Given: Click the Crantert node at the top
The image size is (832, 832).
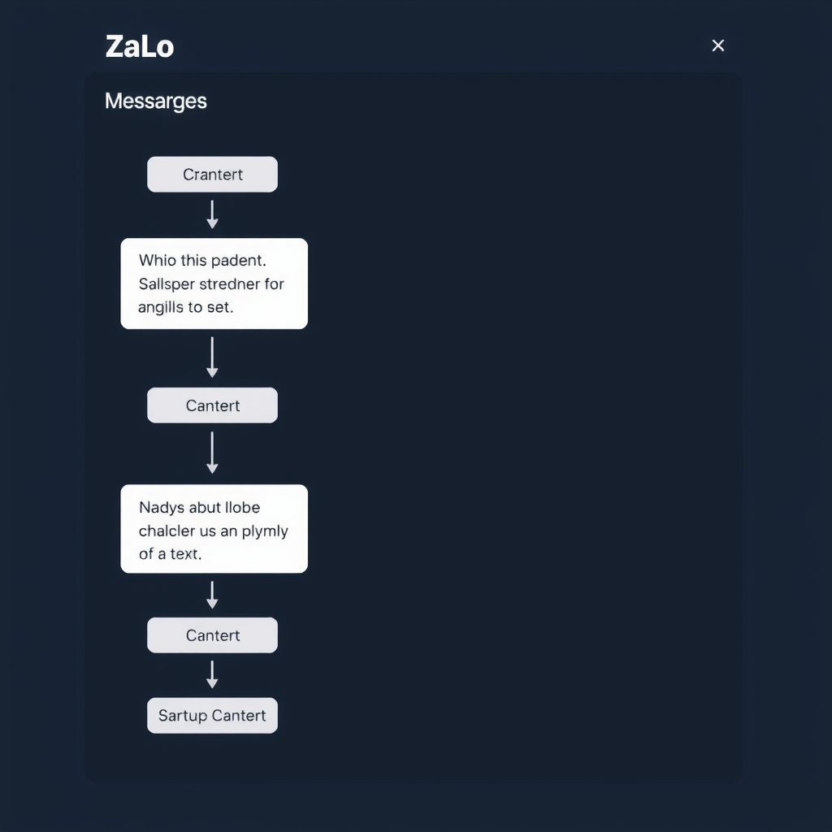Looking at the screenshot, I should coord(212,175).
